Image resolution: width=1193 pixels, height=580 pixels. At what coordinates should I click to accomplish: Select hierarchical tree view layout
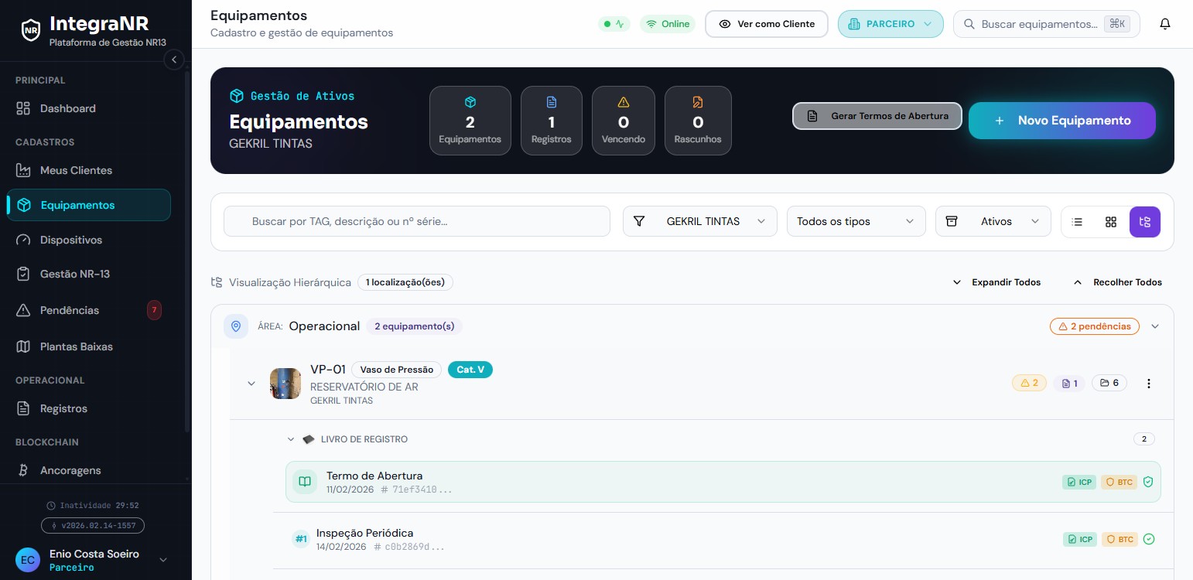[x=1145, y=222]
